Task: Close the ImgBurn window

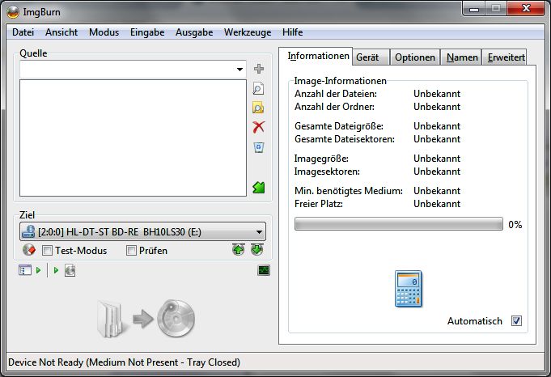Action: coord(526,9)
